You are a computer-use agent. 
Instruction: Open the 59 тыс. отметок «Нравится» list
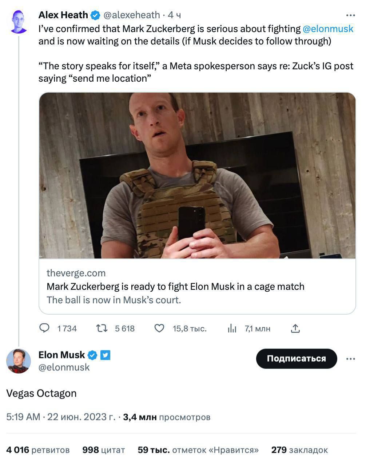(198, 450)
